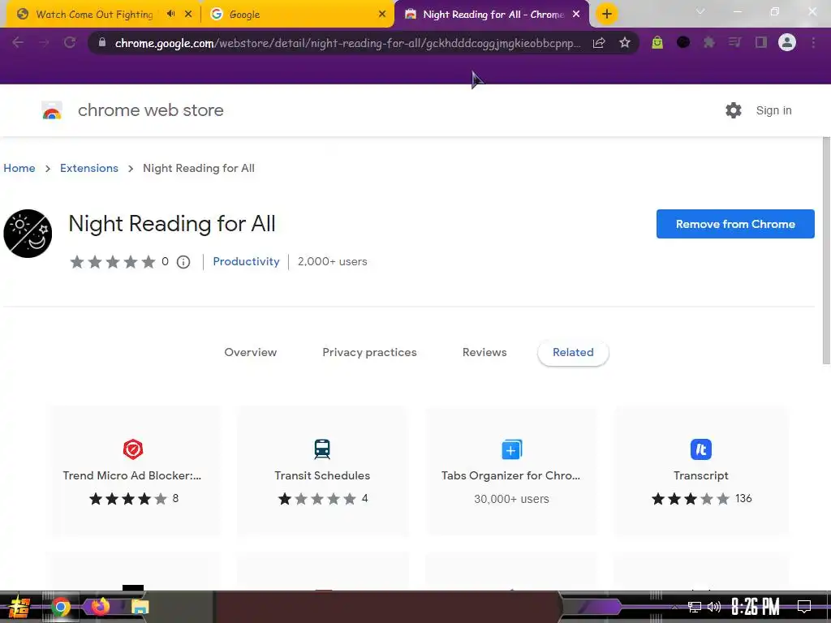Switch to Watch Come Out Fighting tab
This screenshot has width=831, height=623.
[x=94, y=15]
